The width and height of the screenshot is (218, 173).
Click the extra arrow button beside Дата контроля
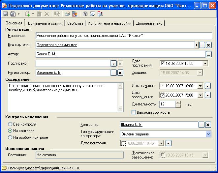click(x=169, y=143)
